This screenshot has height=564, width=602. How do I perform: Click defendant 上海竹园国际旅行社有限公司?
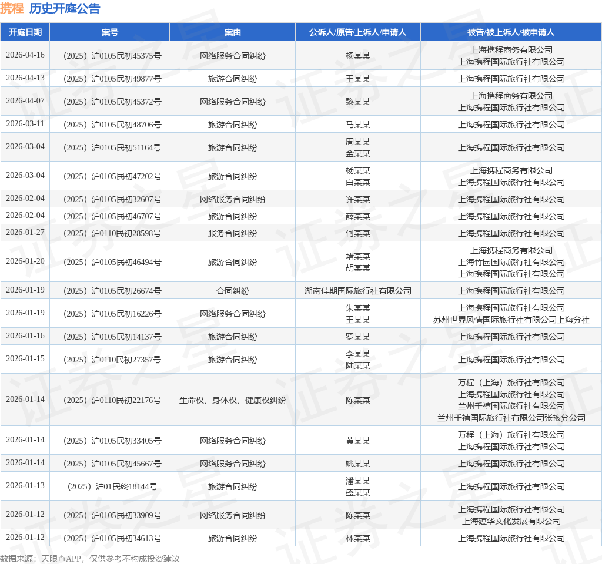click(x=511, y=262)
